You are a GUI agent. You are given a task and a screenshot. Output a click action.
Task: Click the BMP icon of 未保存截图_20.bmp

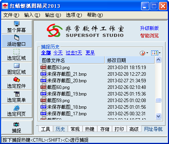43,81
